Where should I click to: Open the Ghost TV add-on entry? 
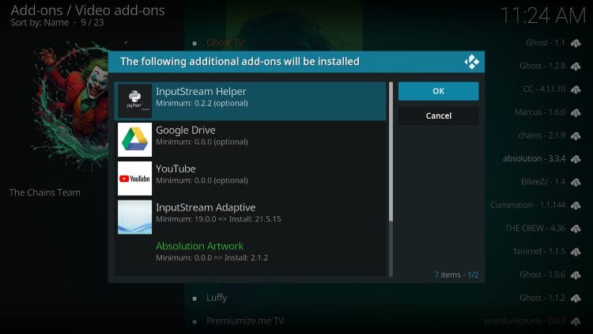click(x=225, y=43)
